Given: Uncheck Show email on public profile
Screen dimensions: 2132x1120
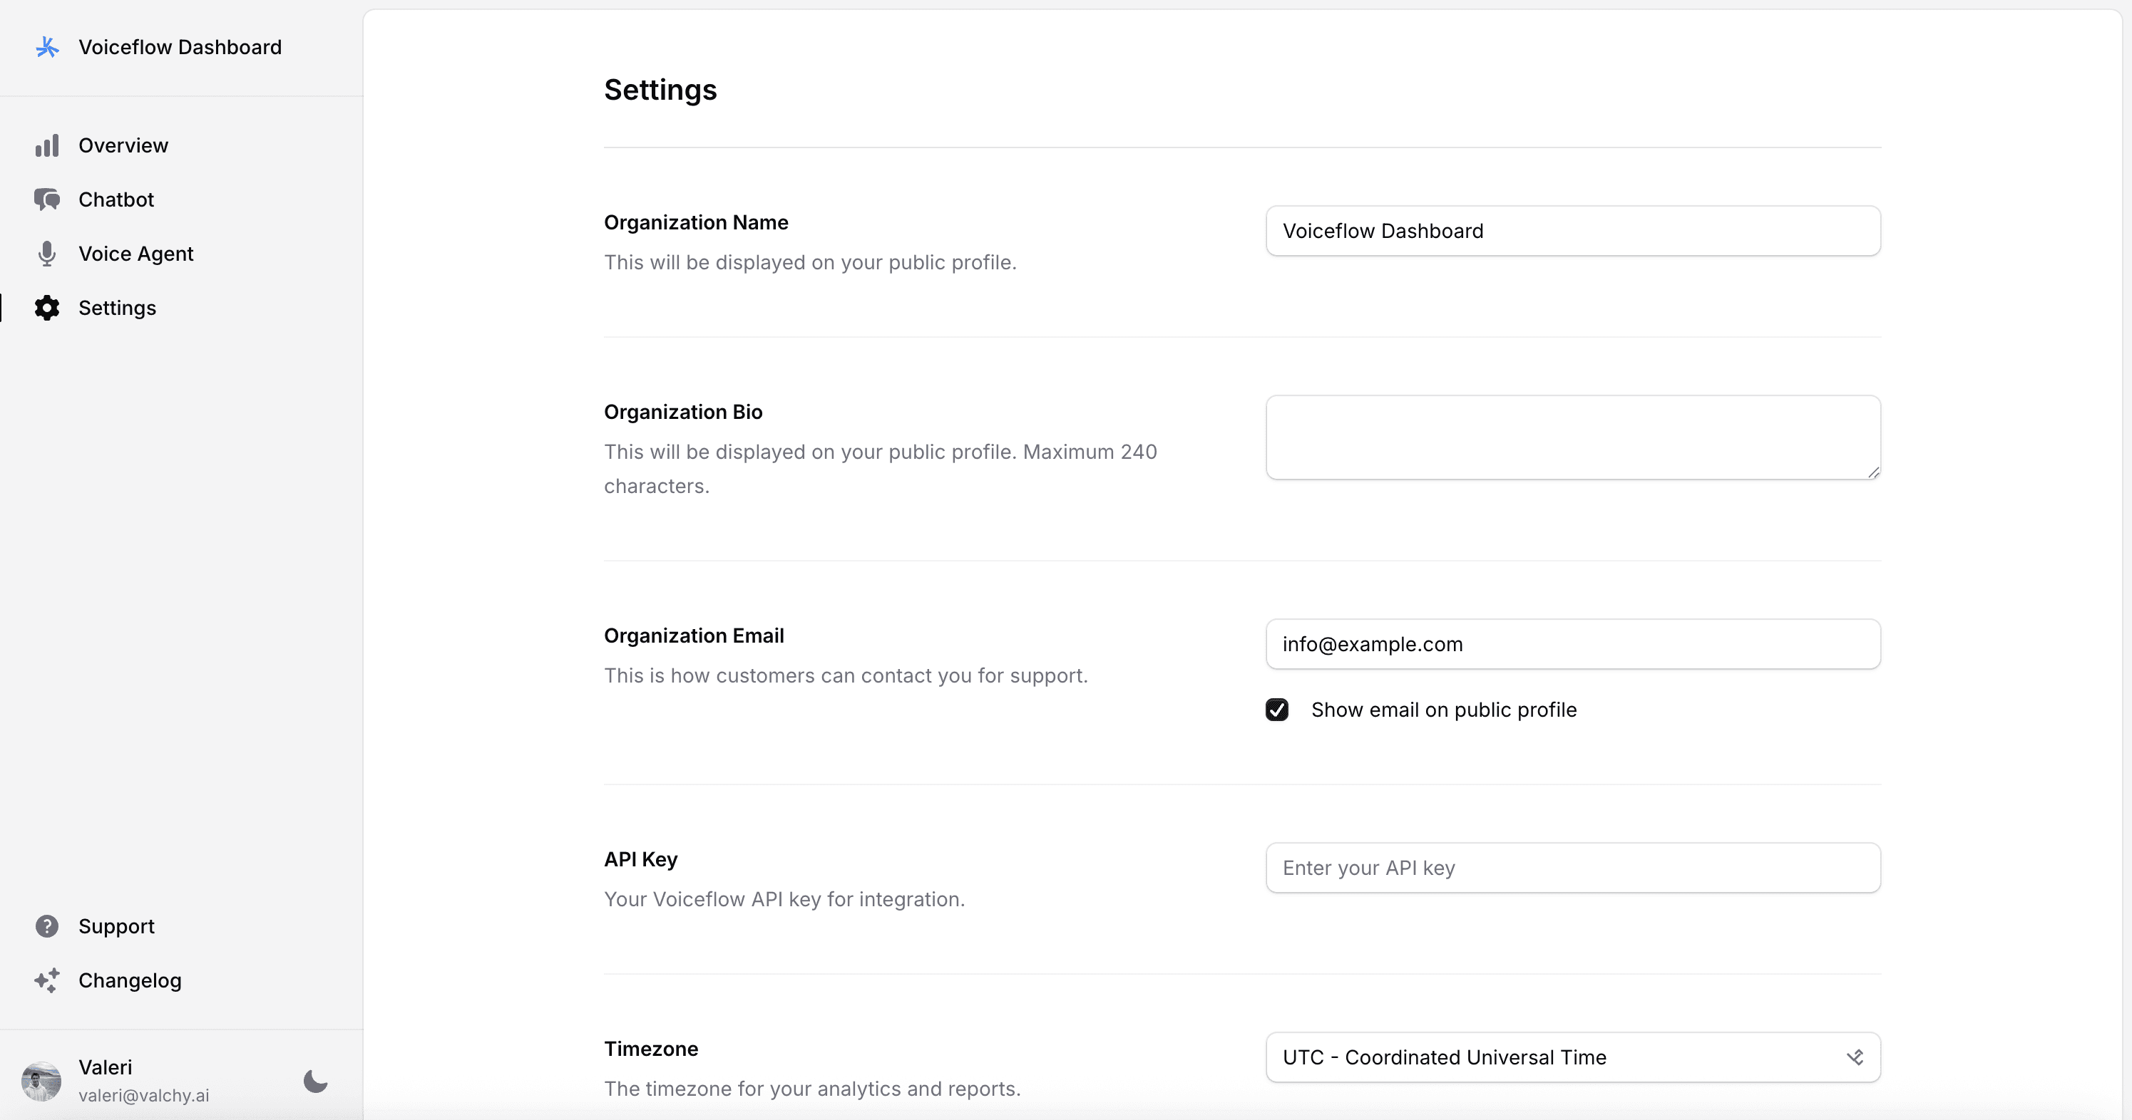Looking at the screenshot, I should (x=1277, y=710).
